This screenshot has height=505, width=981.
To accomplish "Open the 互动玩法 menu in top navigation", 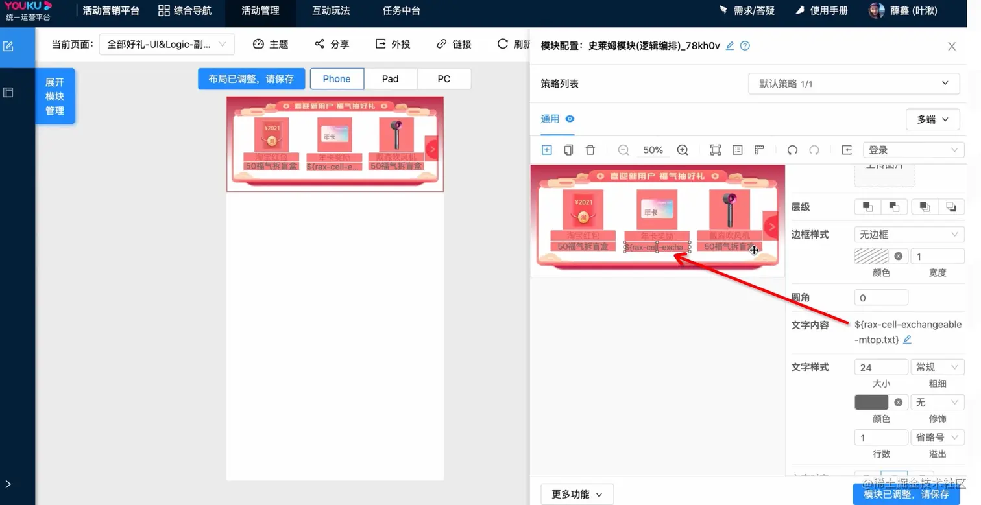I will [331, 10].
